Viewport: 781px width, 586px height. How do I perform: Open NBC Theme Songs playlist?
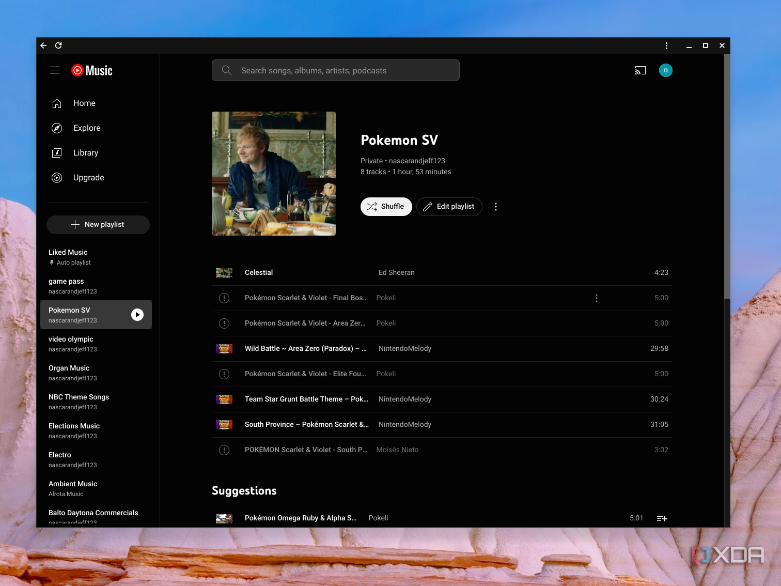click(96, 402)
